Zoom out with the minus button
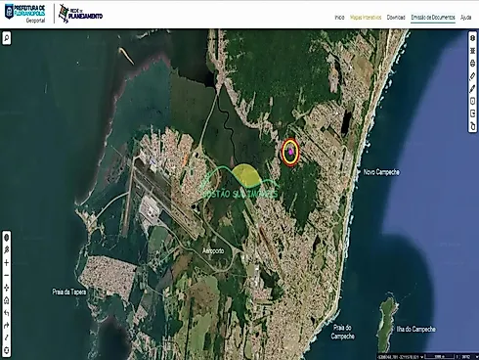Image resolution: width=479 pixels, height=360 pixels. [x=7, y=275]
